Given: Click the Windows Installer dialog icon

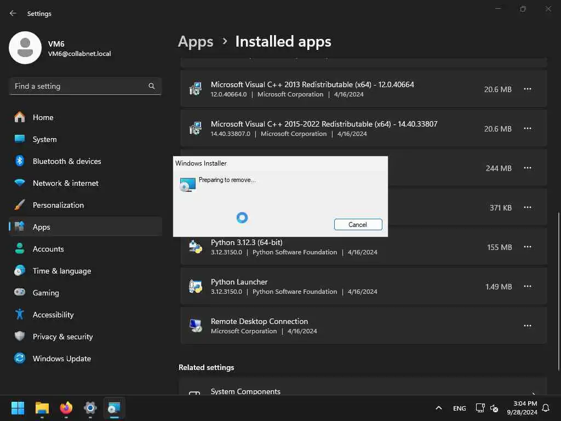Looking at the screenshot, I should pyautogui.click(x=187, y=184).
